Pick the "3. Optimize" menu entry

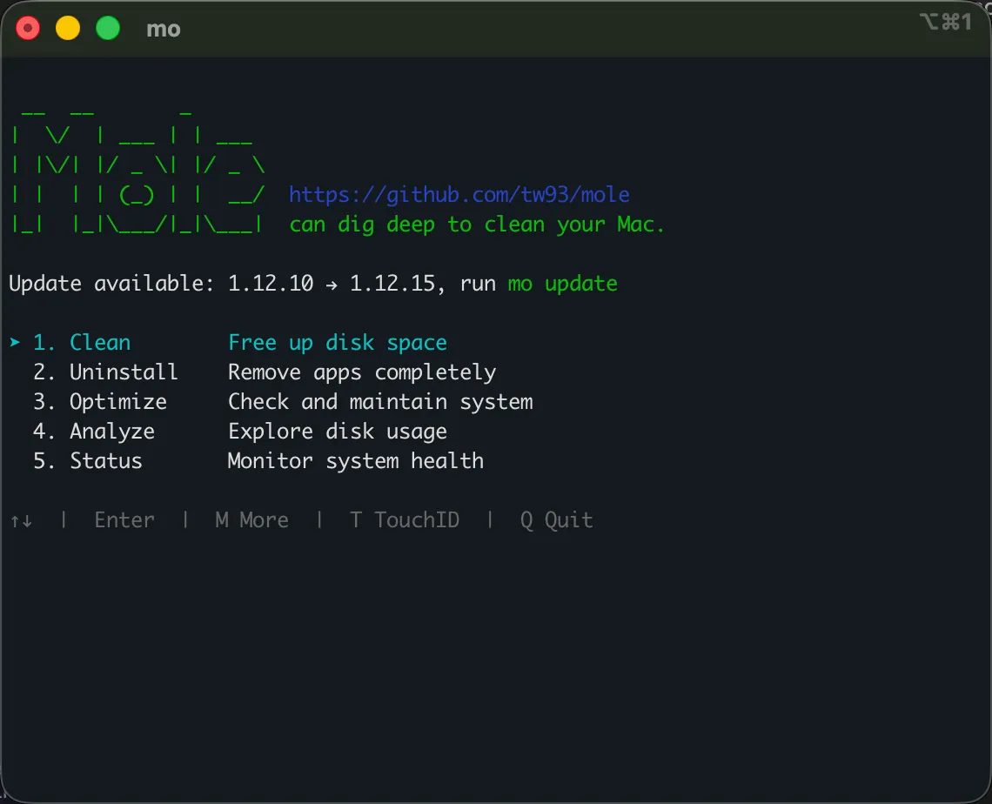coord(100,402)
